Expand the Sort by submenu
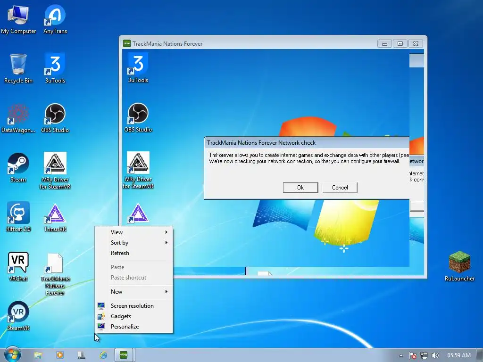 click(x=134, y=243)
